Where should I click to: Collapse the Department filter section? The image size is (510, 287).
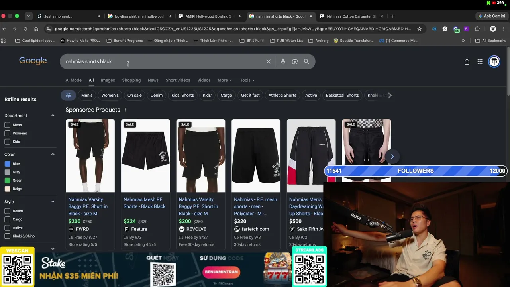point(53,116)
